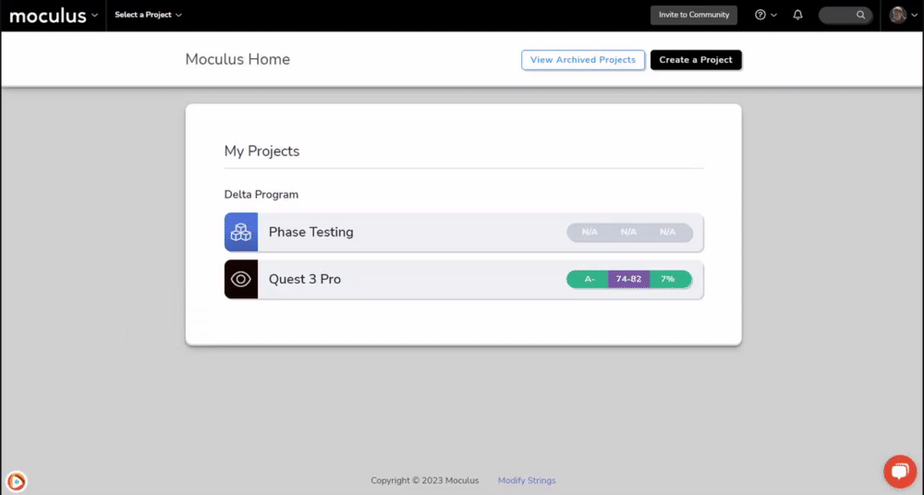Click the Phase Testing cubes icon
Screen dimensions: 924x495
click(241, 232)
